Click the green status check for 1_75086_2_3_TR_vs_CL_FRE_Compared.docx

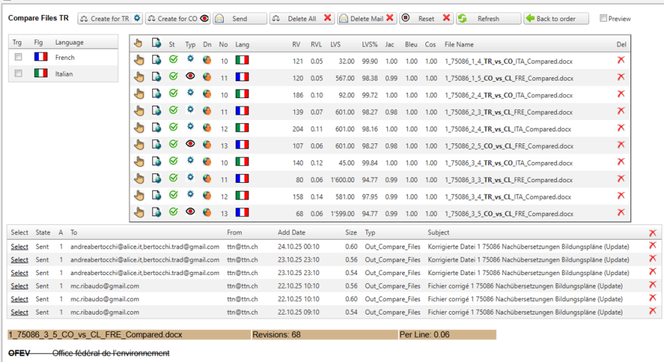[x=173, y=112]
